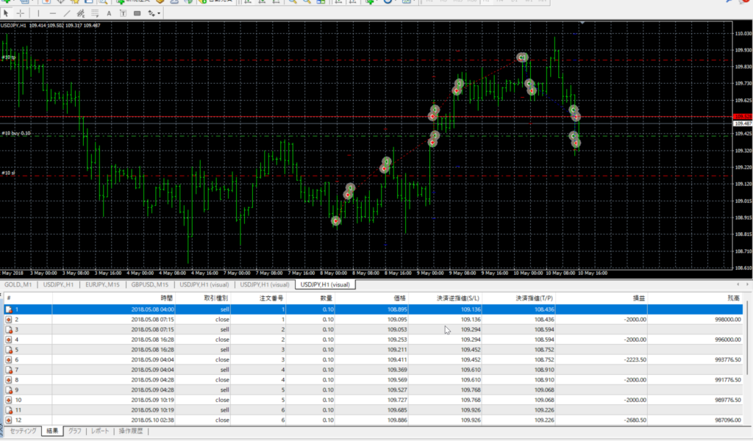Sort by the 取引種別 column header

203,298
